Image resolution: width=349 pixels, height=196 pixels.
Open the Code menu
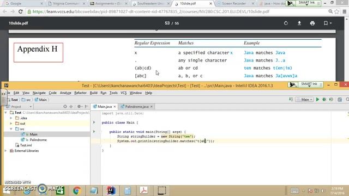click(52, 93)
